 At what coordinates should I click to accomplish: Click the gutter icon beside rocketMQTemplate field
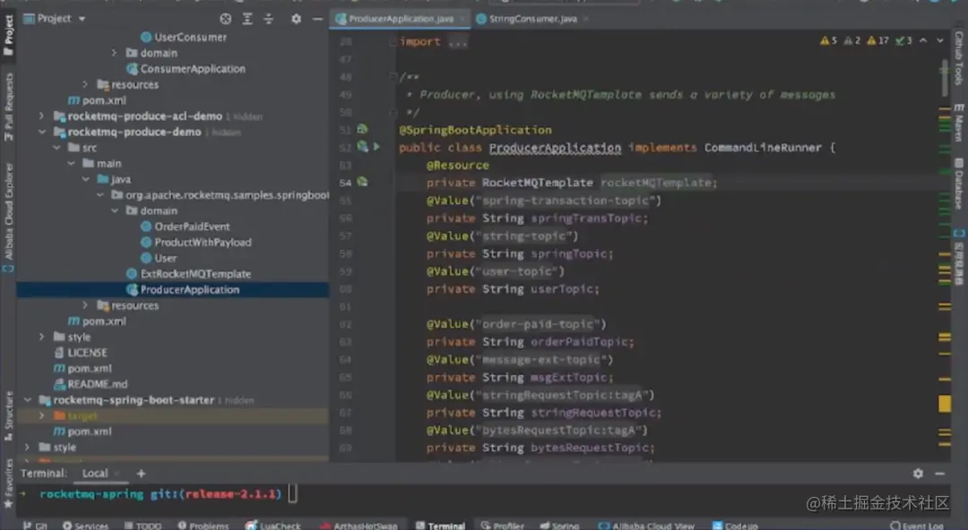362,182
